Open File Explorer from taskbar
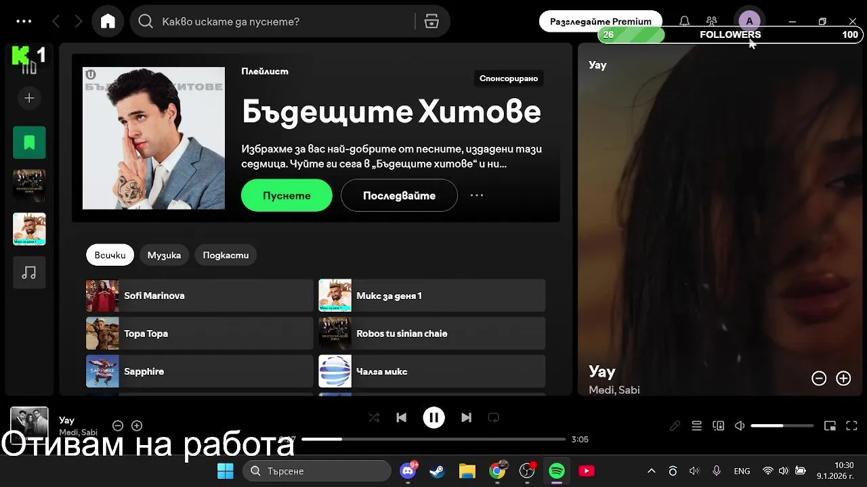867x487 pixels. click(x=467, y=471)
